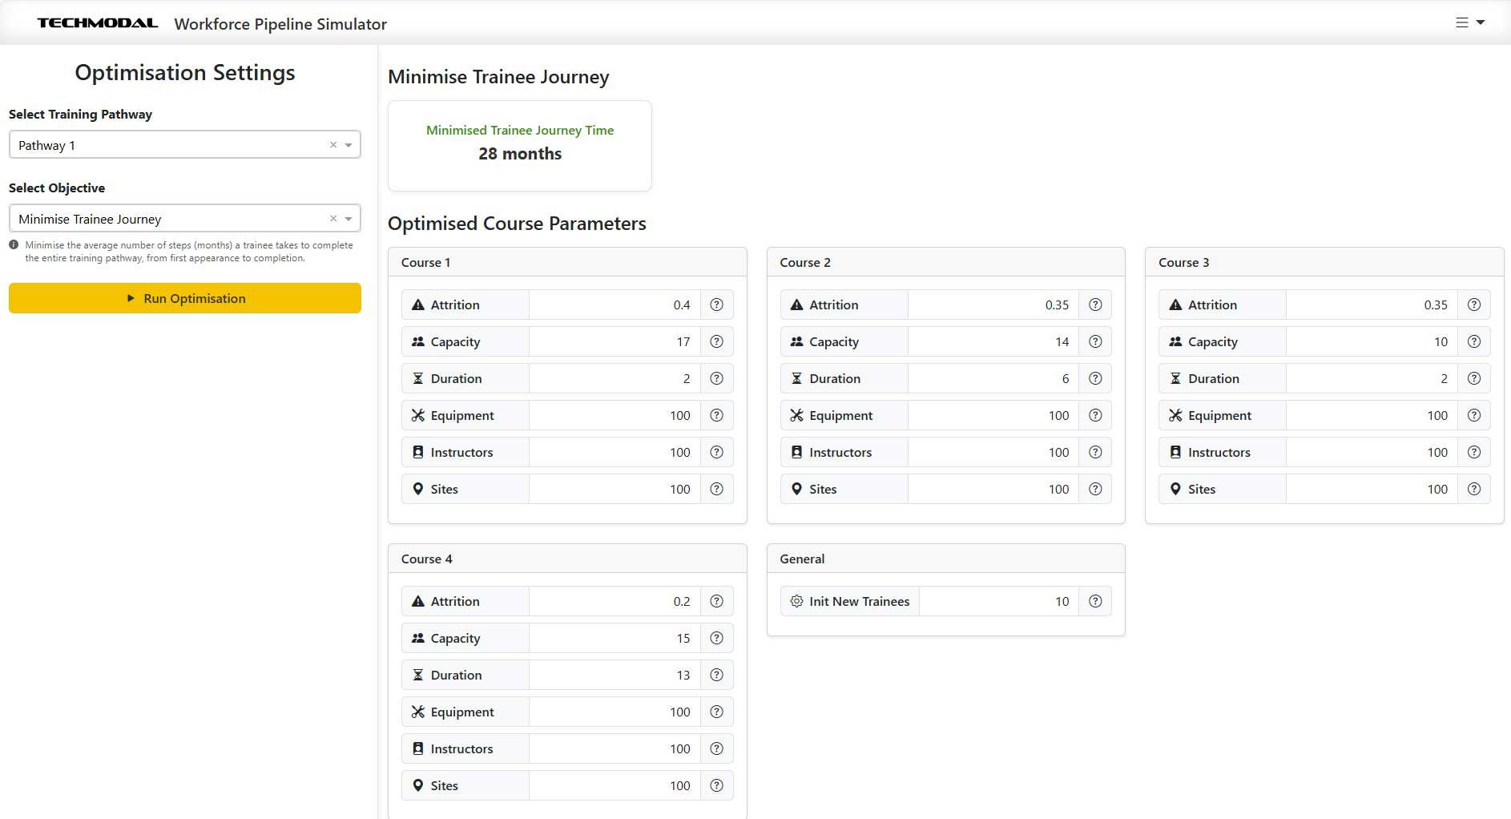The height and width of the screenshot is (819, 1511).
Task: Open help for Course 3 Duration
Action: coord(1473,378)
